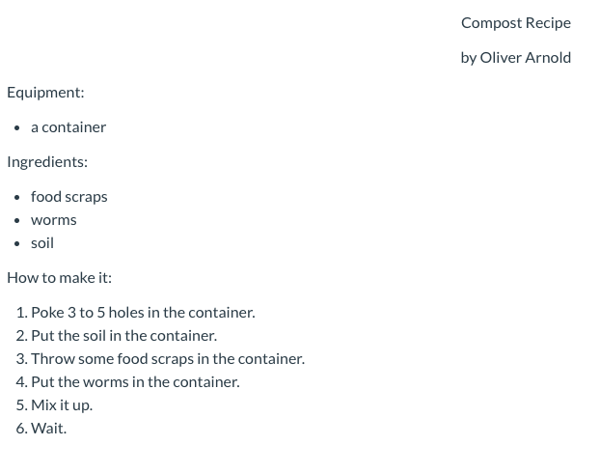600x473 pixels.
Task: Click the "soil" ingredient
Action: (x=42, y=242)
